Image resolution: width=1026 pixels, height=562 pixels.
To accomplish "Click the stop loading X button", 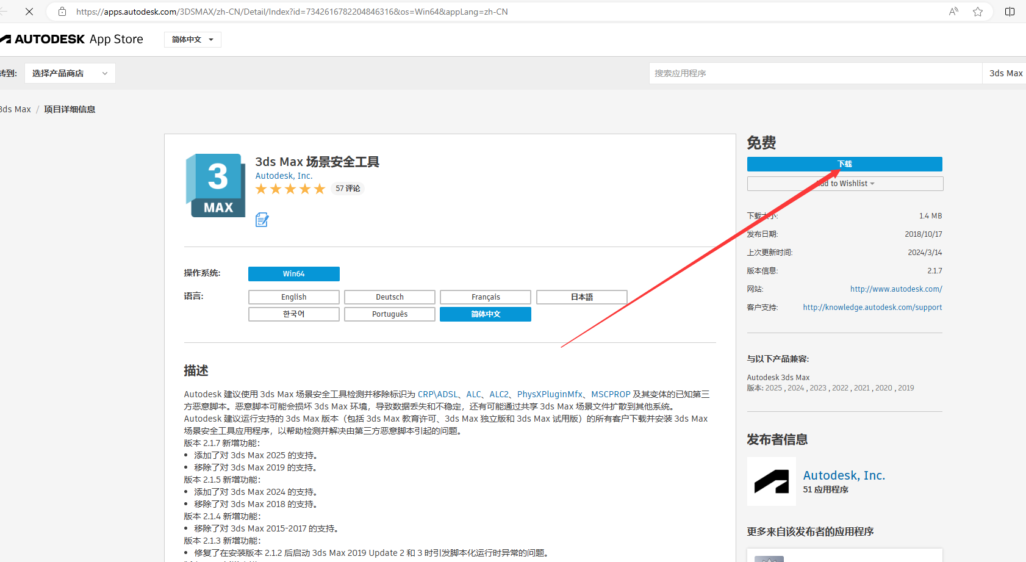I will pos(29,12).
